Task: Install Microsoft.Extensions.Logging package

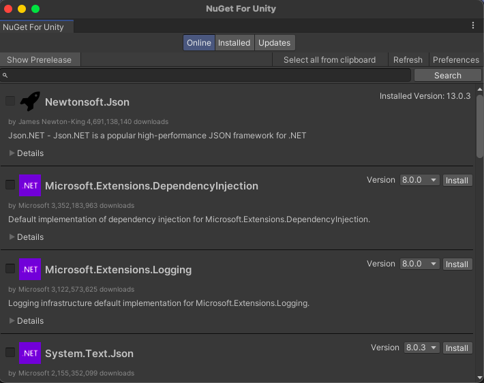Action: coord(457,264)
